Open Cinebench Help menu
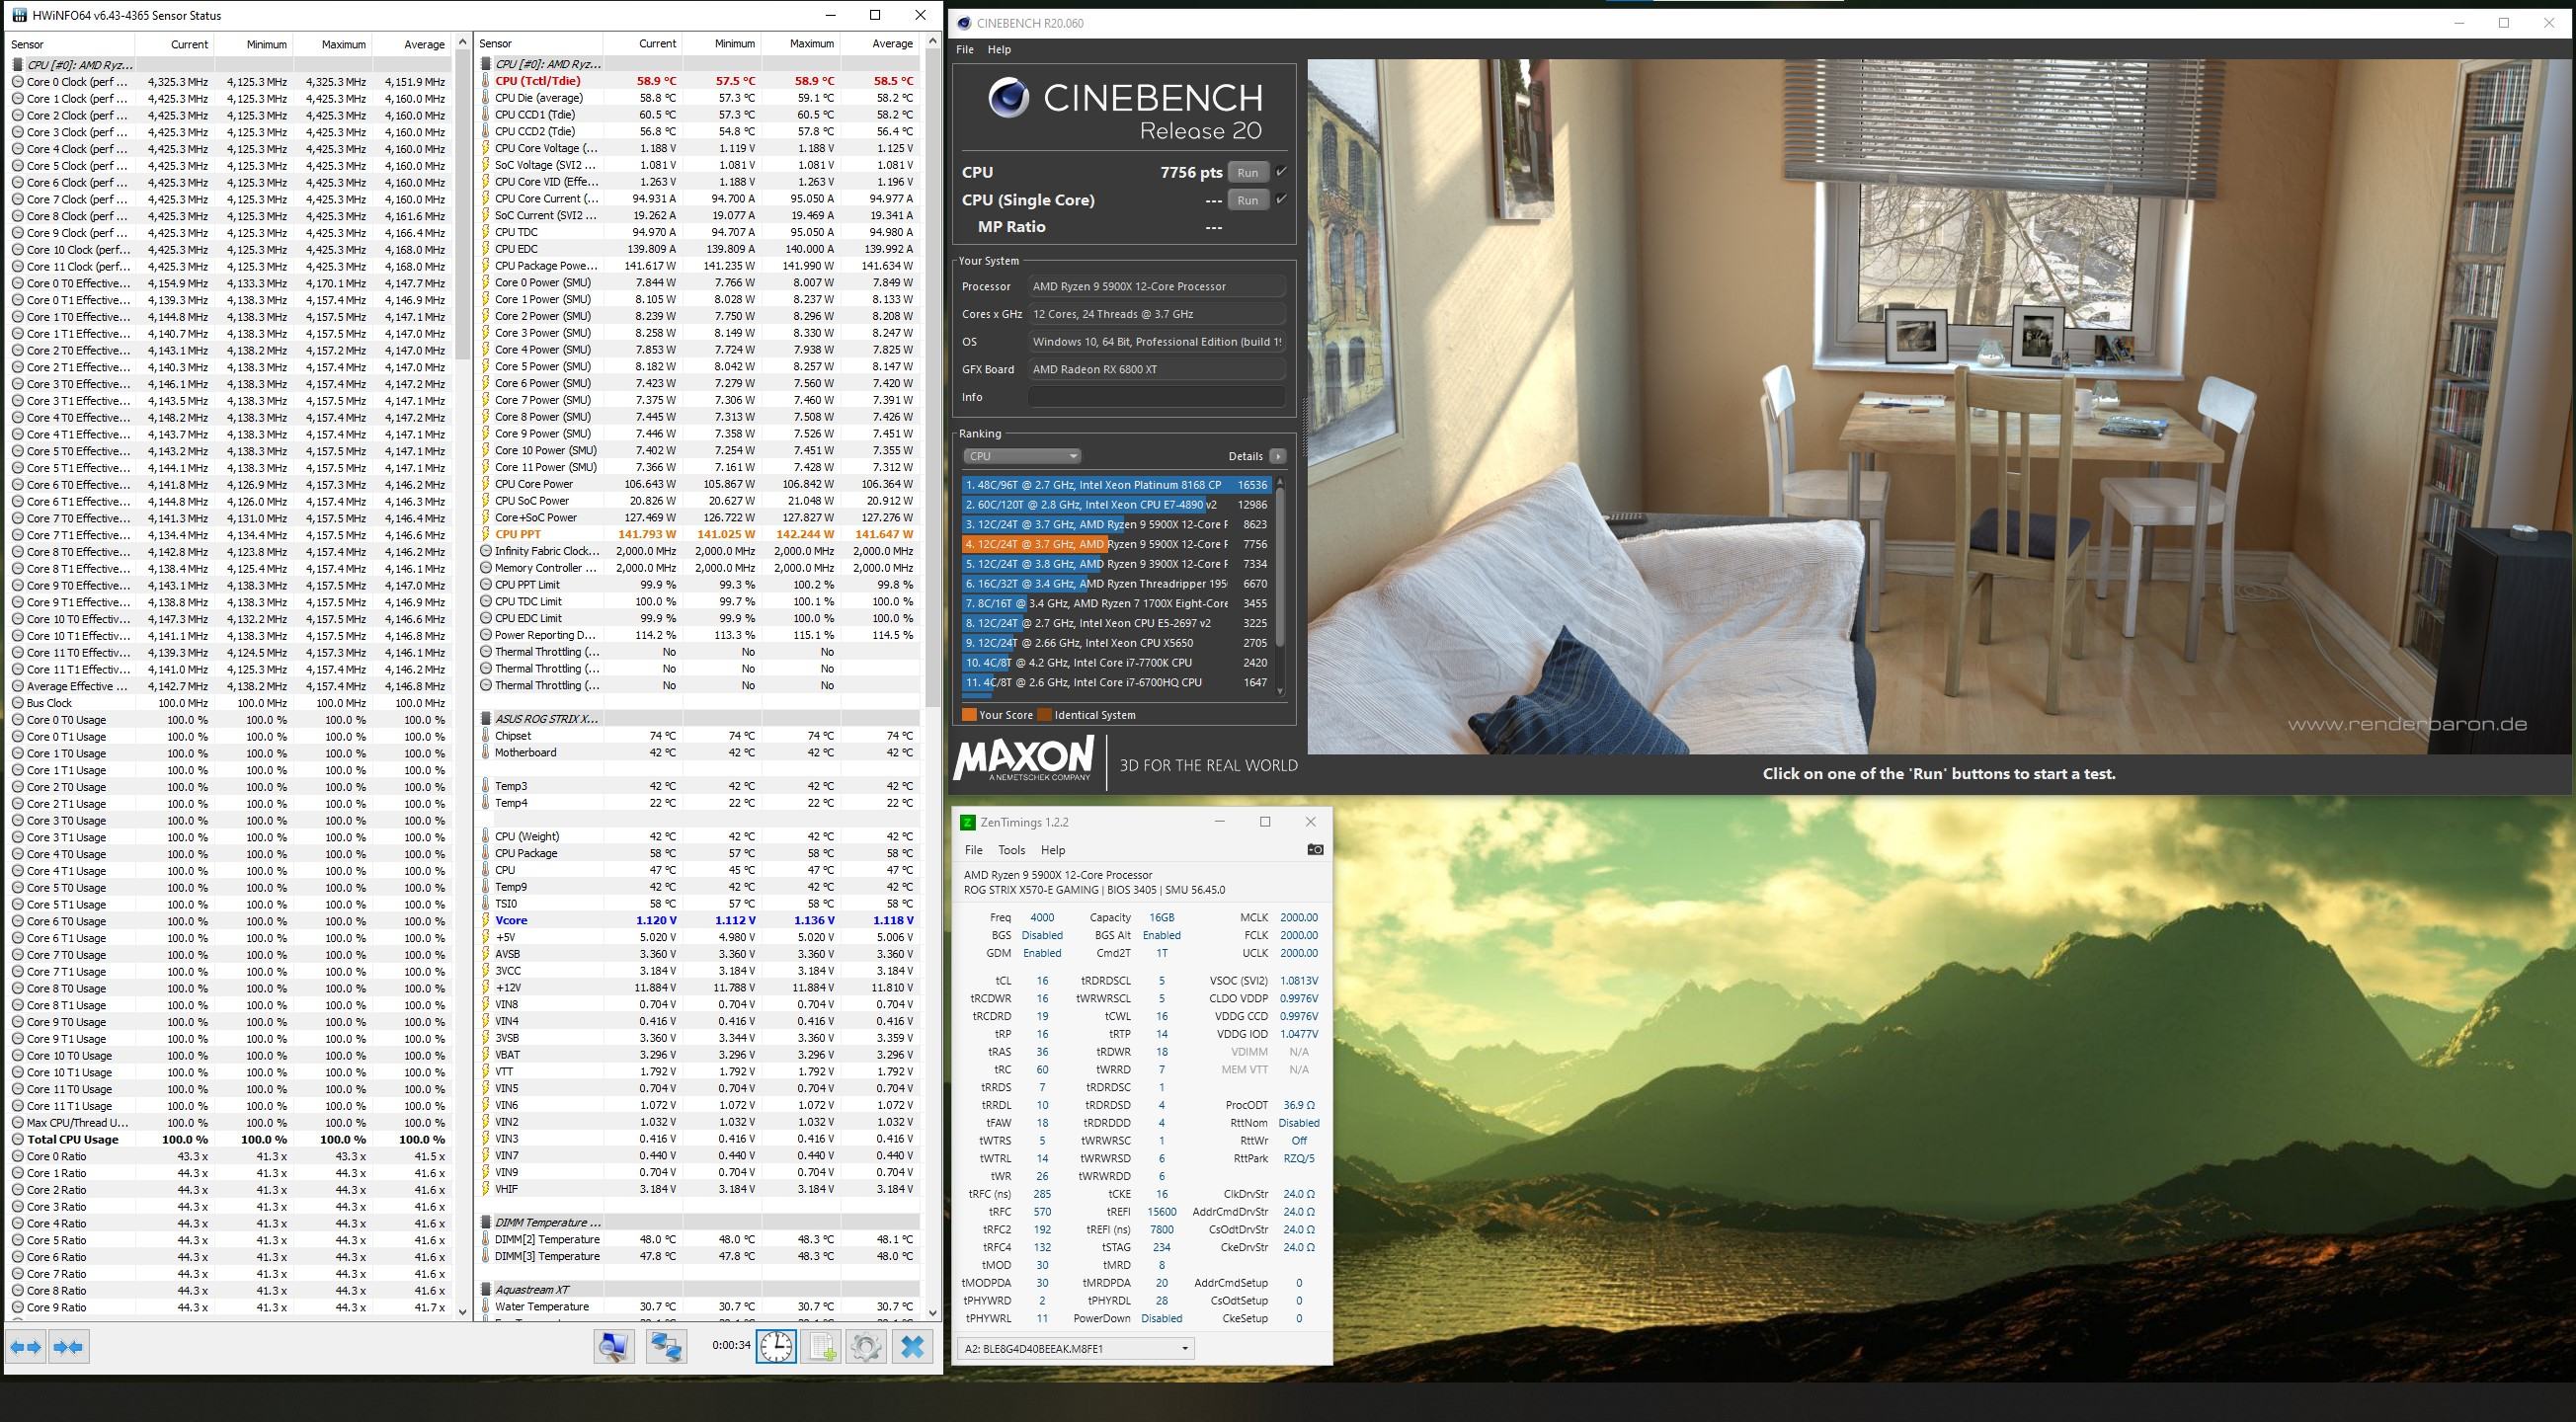Image resolution: width=2576 pixels, height=1422 pixels. coord(999,49)
